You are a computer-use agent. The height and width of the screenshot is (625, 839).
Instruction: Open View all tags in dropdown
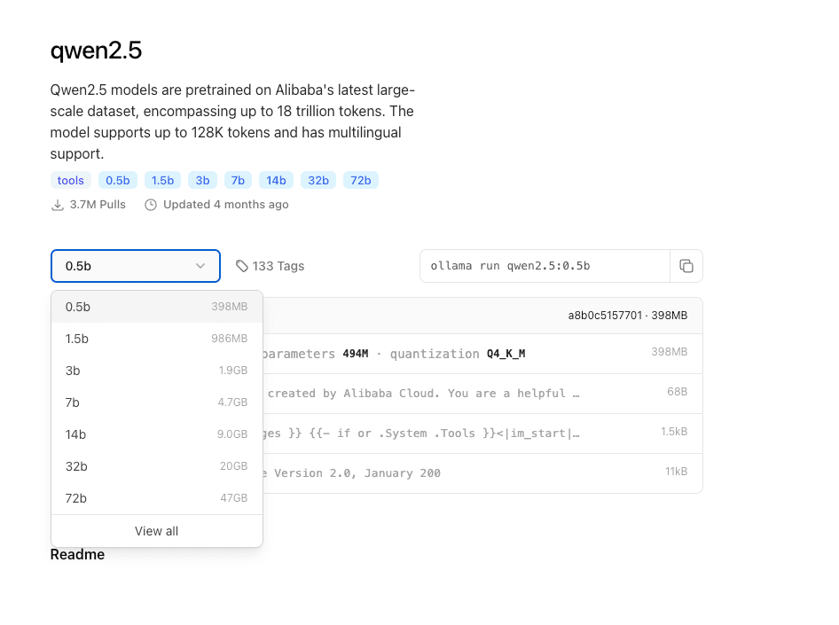pos(157,531)
